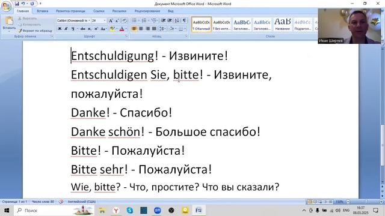Open the Шрифт dialog launcher
Screen dimensions: 385x216
click(x=126, y=36)
